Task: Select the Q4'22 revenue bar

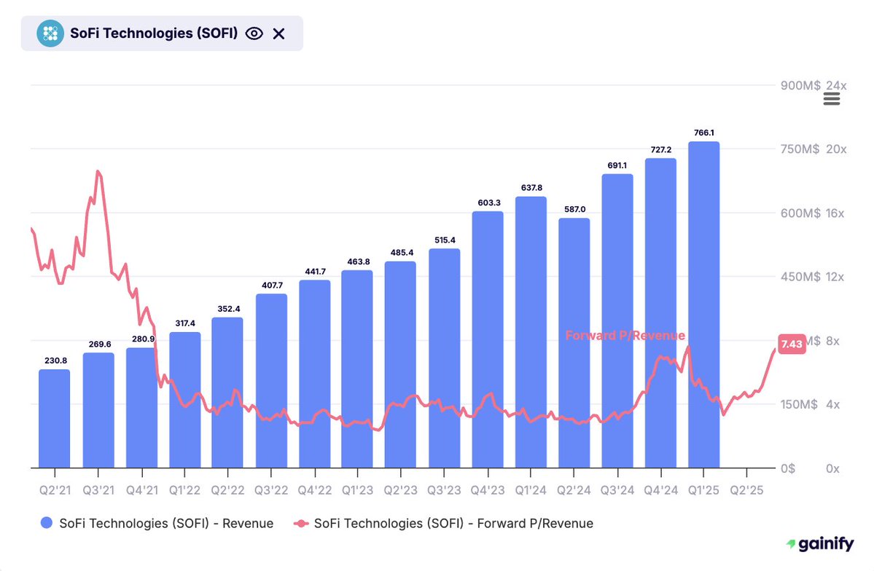Action: (x=315, y=374)
